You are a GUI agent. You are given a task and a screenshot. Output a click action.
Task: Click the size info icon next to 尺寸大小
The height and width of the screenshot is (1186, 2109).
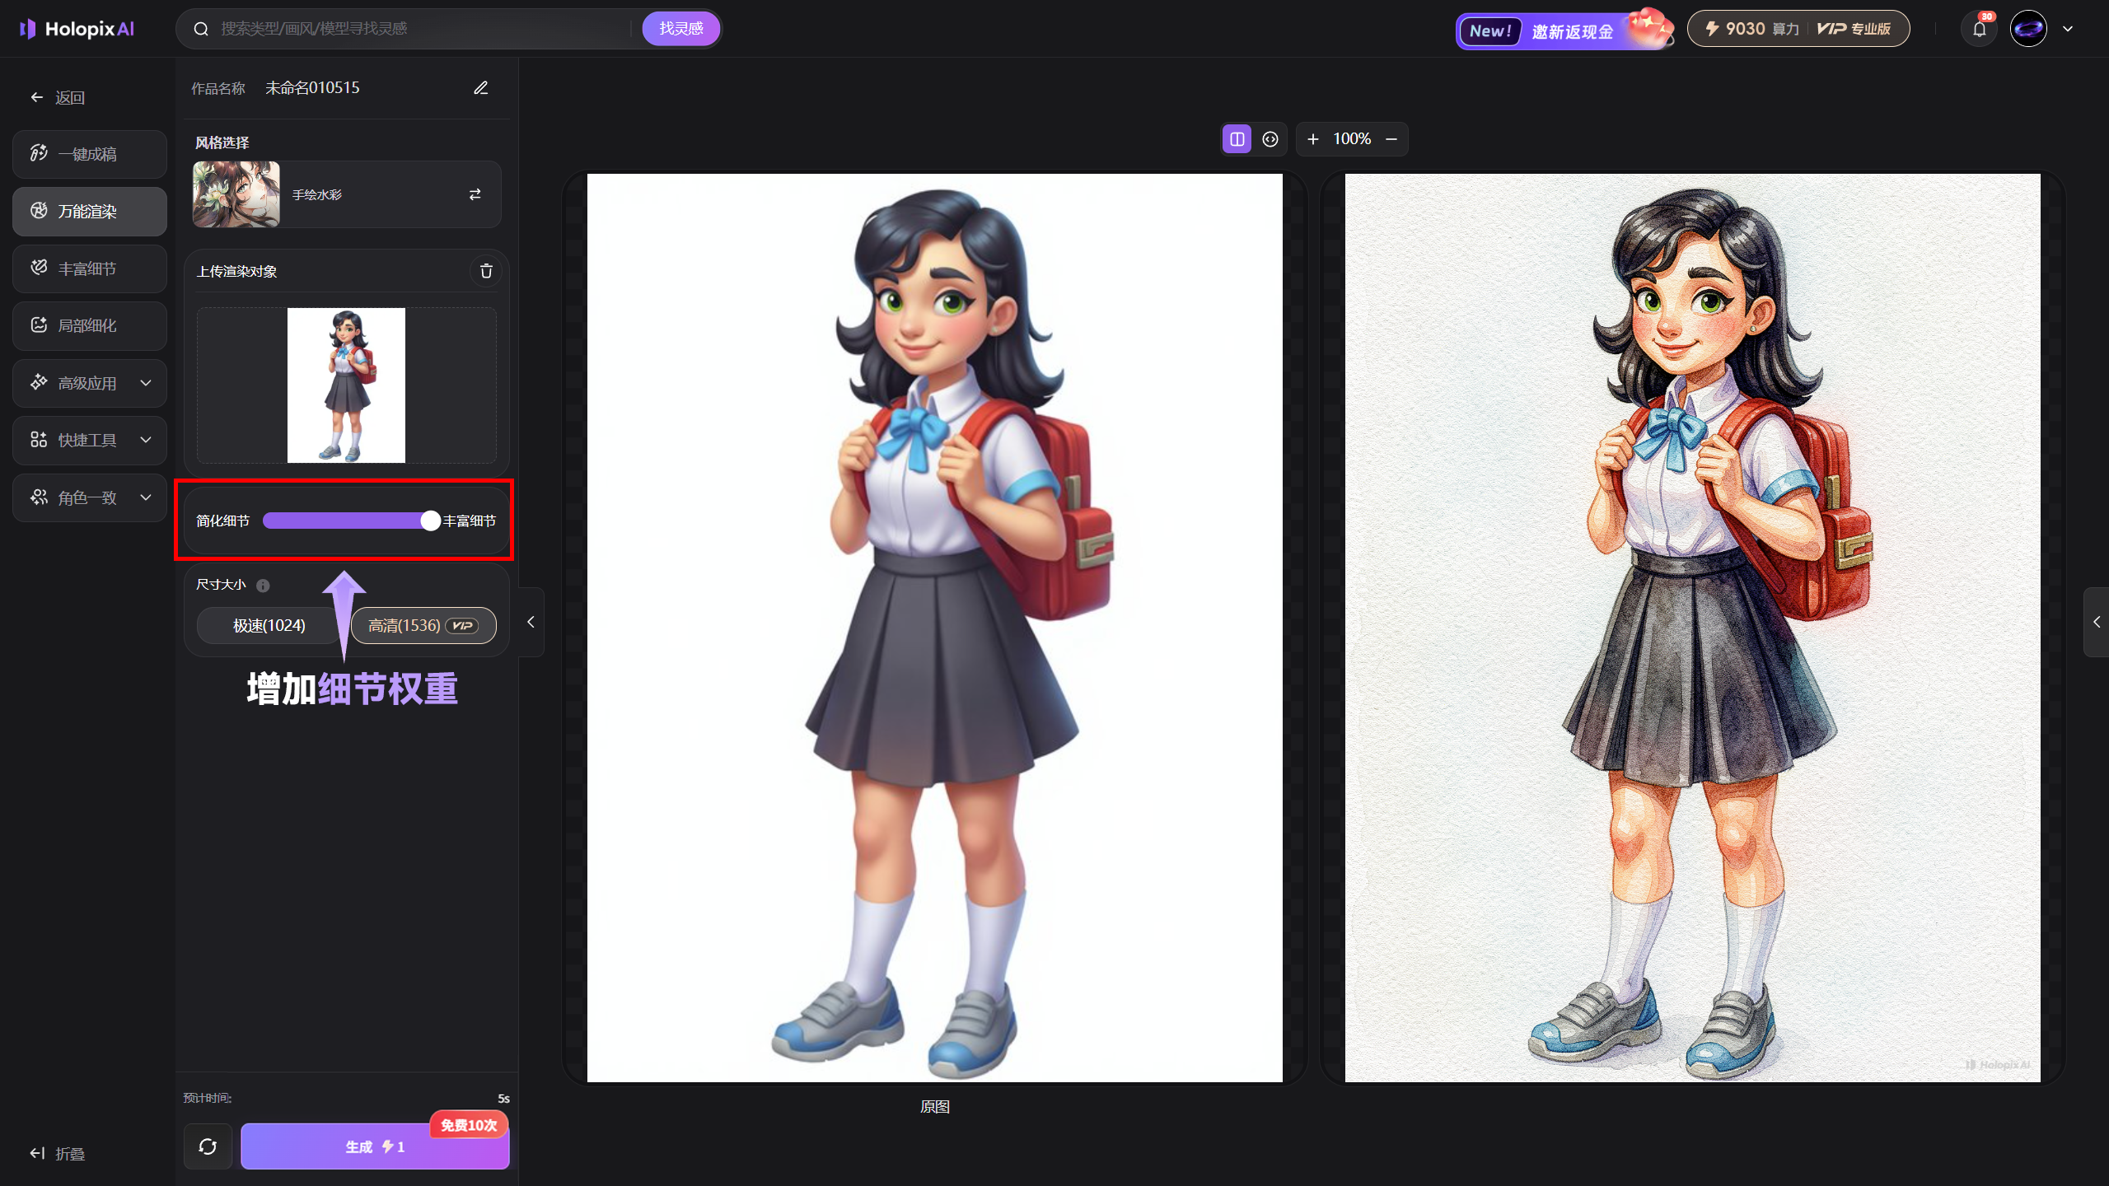[263, 586]
